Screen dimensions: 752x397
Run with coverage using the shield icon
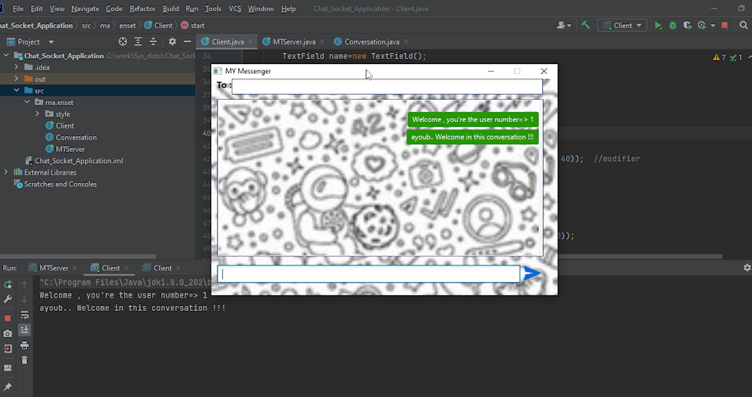(x=687, y=26)
